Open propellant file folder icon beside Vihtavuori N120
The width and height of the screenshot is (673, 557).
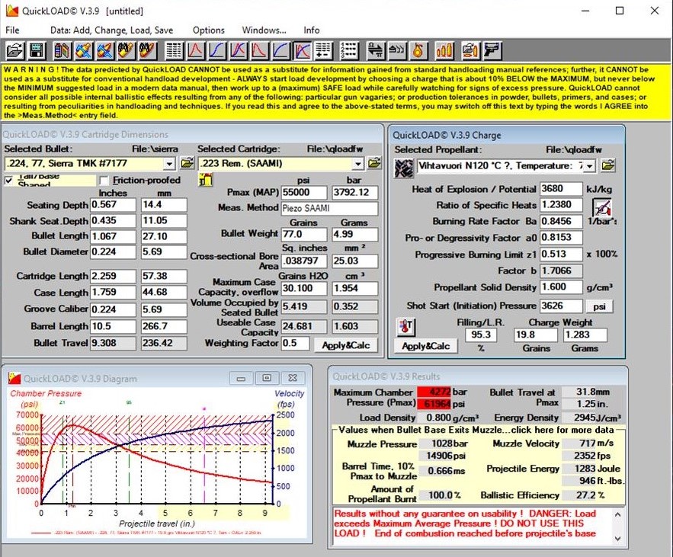608,165
